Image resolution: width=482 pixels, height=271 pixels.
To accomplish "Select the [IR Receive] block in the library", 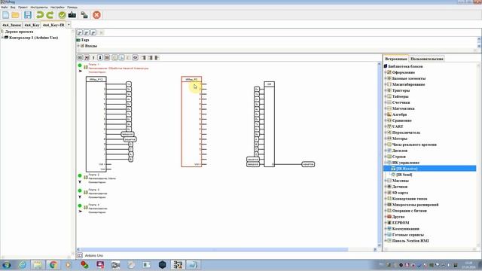I will tap(407, 169).
